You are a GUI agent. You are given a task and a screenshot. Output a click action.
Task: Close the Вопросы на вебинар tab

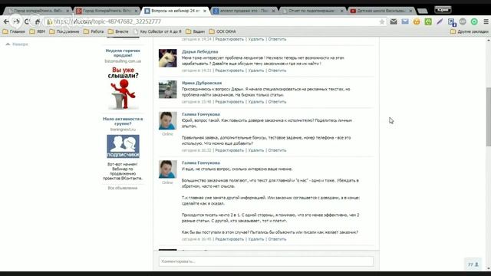pyautogui.click(x=205, y=11)
